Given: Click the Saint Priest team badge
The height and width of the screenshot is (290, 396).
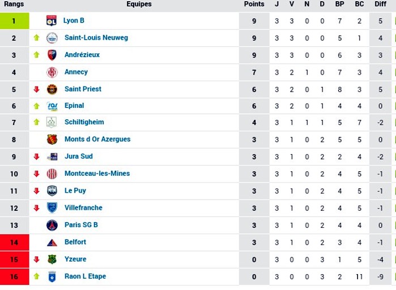Looking at the screenshot, I should pyautogui.click(x=52, y=89).
